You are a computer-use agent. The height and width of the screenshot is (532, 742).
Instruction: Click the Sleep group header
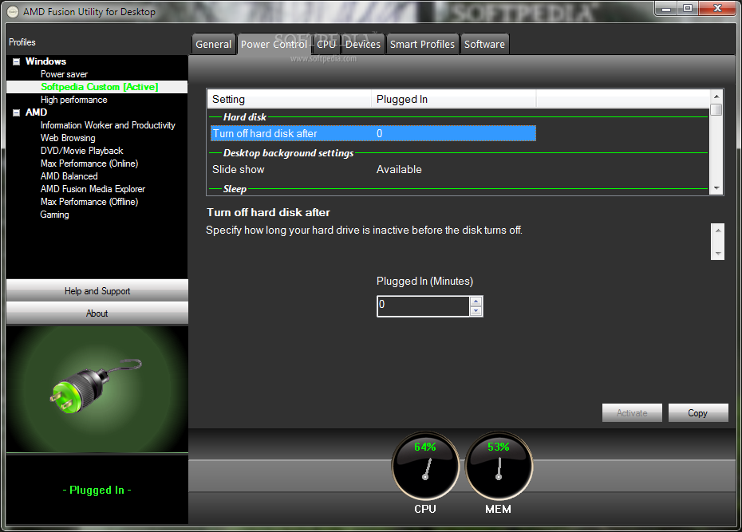[x=235, y=189]
